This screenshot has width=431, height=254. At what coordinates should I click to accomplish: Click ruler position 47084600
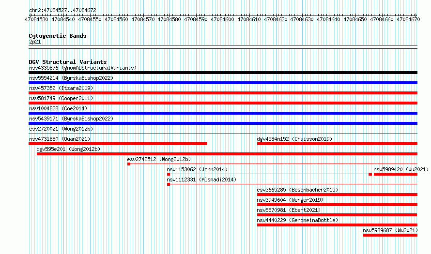[222, 19]
